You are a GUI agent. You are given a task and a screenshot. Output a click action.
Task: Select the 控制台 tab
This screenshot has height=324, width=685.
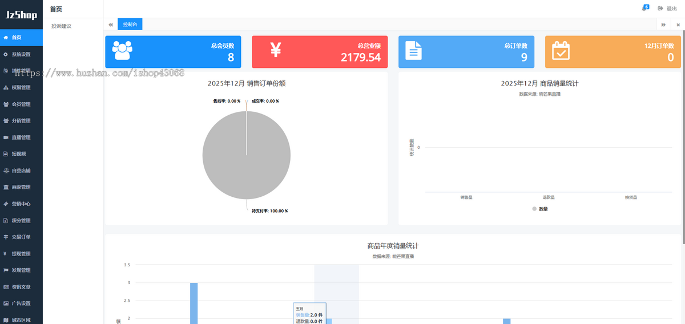(130, 25)
